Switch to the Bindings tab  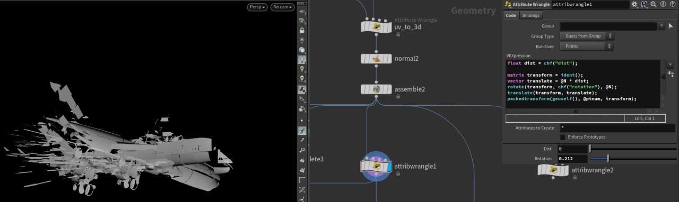pos(530,15)
